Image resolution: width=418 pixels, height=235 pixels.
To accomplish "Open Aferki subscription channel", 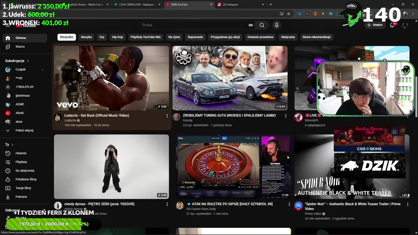I will pyautogui.click(x=25, y=113).
